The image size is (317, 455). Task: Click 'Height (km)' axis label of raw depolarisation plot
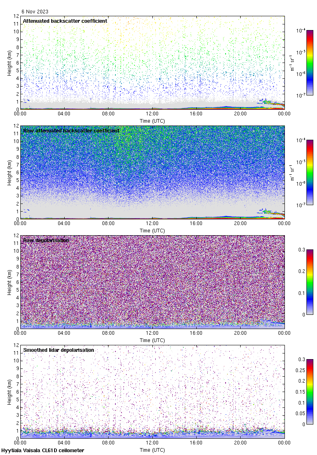pos(10,282)
